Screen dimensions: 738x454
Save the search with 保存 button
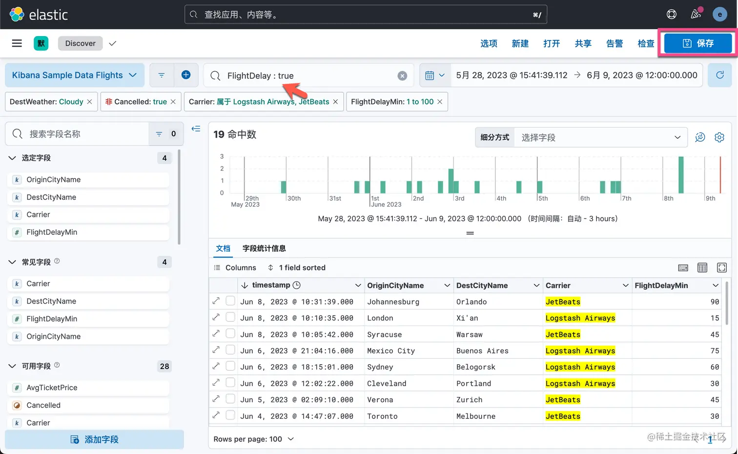(698, 43)
